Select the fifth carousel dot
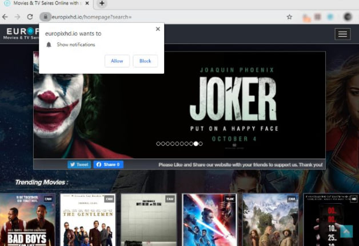This screenshot has width=359, height=246. (x=177, y=144)
